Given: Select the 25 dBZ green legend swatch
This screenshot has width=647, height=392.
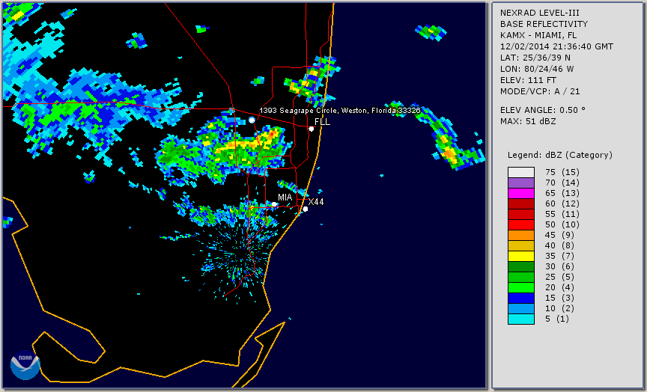Looking at the screenshot, I should coord(521,278).
